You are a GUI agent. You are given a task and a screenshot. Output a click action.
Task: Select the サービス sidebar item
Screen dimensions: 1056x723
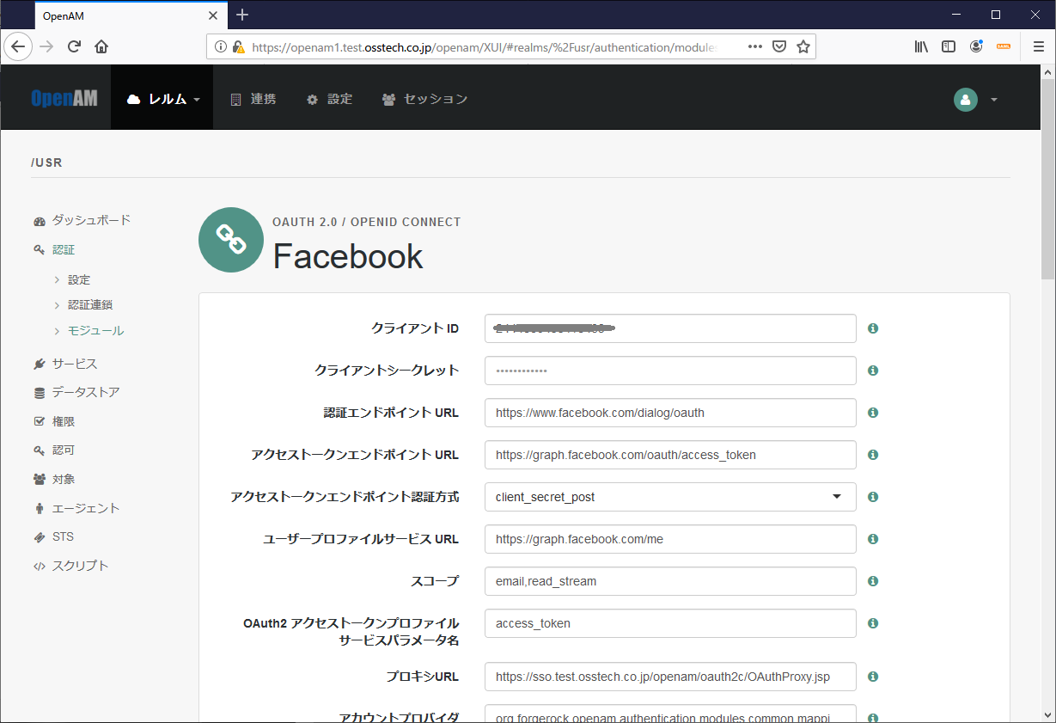[76, 363]
